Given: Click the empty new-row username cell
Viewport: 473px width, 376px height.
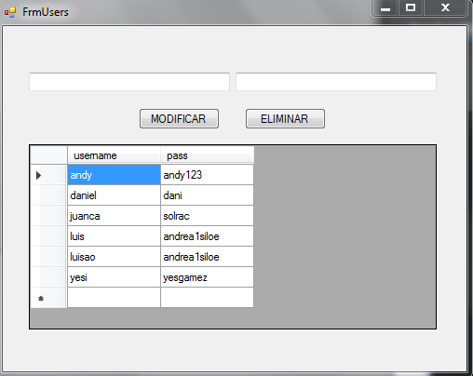Looking at the screenshot, I should [114, 298].
